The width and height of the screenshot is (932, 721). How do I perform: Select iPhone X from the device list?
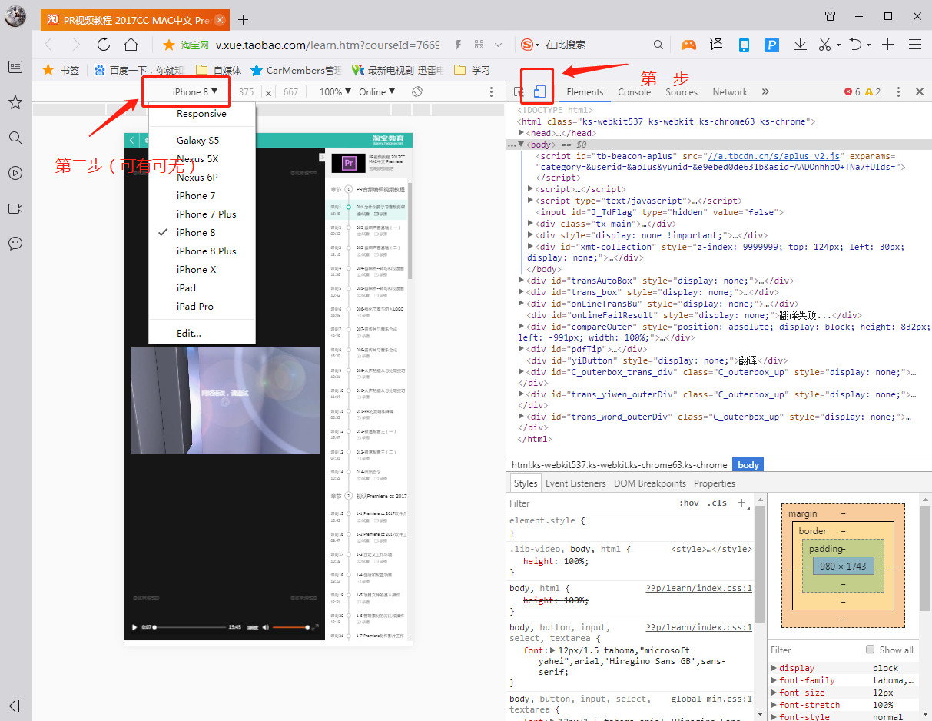197,269
